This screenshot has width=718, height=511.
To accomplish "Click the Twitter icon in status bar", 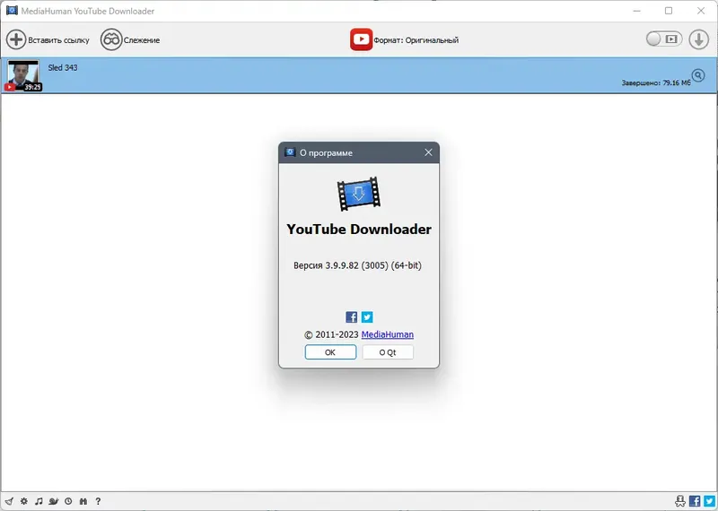I will [709, 501].
